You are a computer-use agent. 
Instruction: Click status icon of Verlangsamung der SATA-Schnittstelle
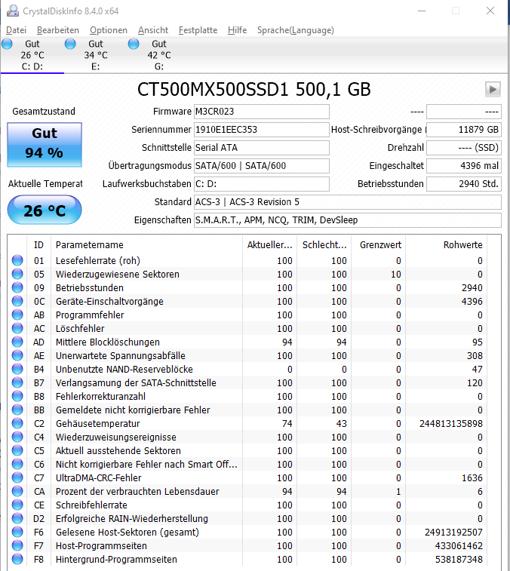[x=17, y=382]
